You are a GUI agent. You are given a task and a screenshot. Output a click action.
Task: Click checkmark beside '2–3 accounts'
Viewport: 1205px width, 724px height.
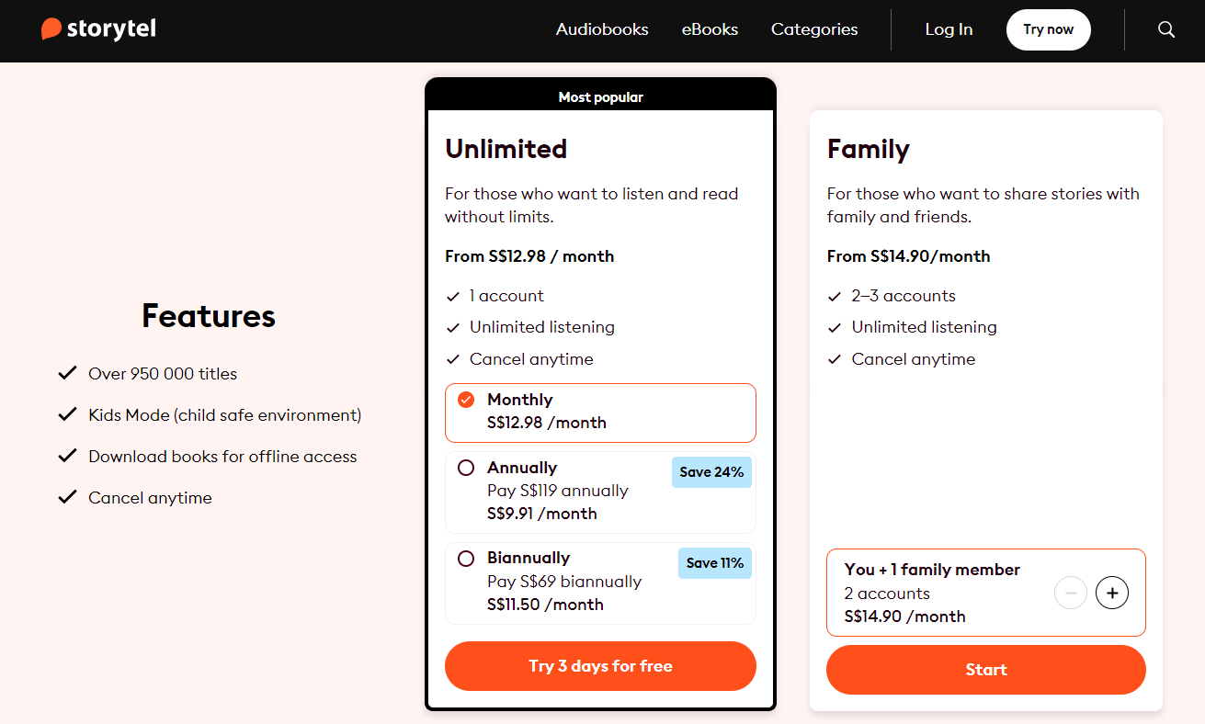point(835,296)
